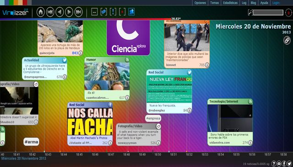
Task: Toggle the tags filter icon
Action: tap(104, 12)
